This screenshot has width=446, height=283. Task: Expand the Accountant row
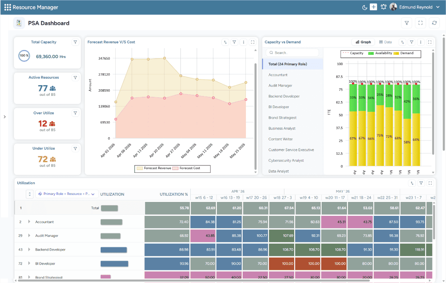(x=29, y=222)
